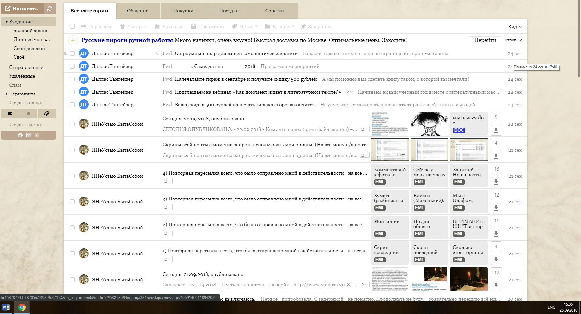This screenshot has height=314, width=581.
Task: Select the 'Остроумный пиар' message checkbox
Action: pos(72,53)
